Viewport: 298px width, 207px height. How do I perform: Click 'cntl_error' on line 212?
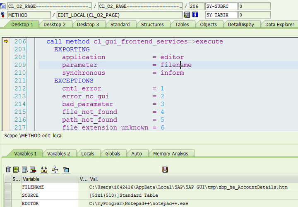click(82, 88)
